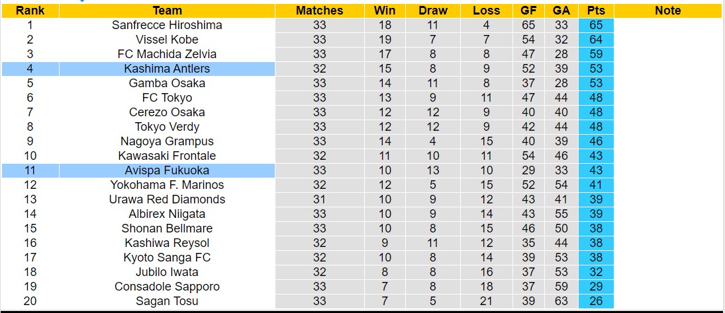Open the Sanfrecce Hiroshima team link
Viewport: 725px width, 313px height.
coord(167,25)
